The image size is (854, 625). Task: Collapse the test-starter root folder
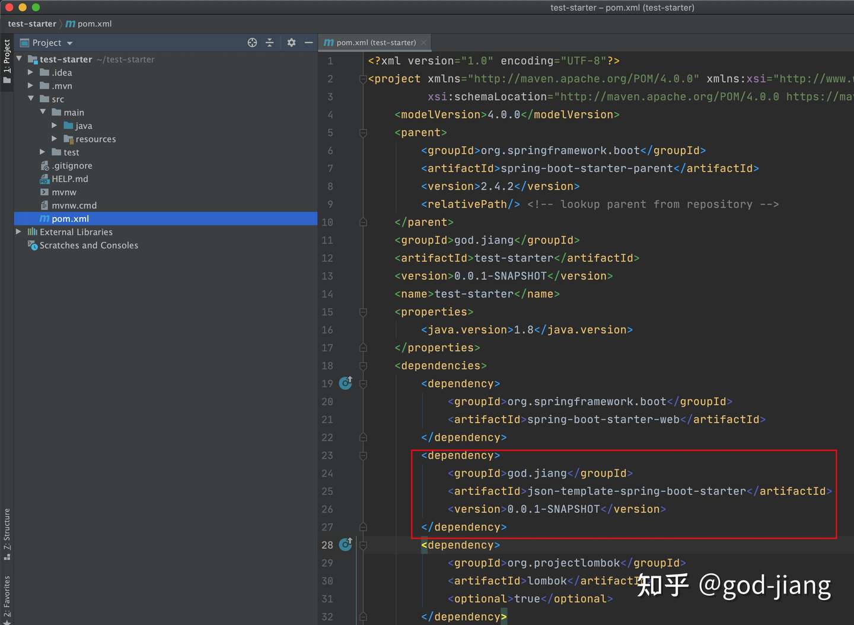[x=19, y=59]
